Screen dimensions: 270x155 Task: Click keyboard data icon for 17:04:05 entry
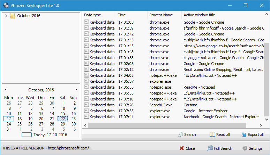coord(86,75)
